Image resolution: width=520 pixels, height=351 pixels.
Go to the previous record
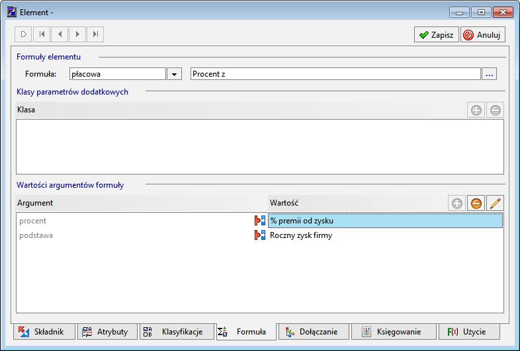[60, 34]
